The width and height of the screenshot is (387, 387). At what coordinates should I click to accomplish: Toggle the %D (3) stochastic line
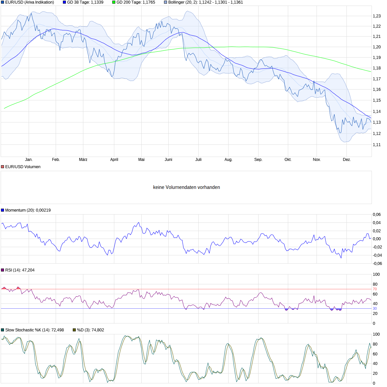pos(74,330)
